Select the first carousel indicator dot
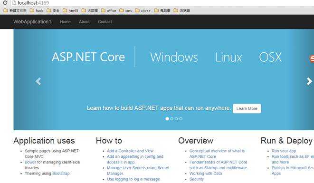This screenshot has width=314, height=183. (167, 119)
